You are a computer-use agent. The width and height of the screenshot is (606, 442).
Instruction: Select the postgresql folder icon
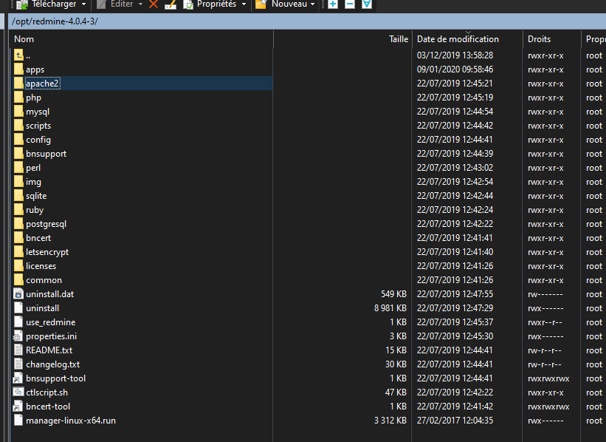[18, 224]
